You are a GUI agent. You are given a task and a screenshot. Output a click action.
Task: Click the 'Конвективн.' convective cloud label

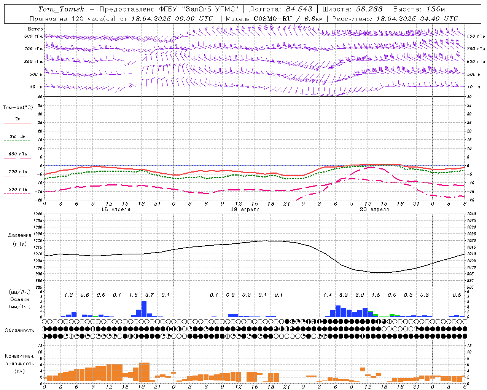click(19, 356)
